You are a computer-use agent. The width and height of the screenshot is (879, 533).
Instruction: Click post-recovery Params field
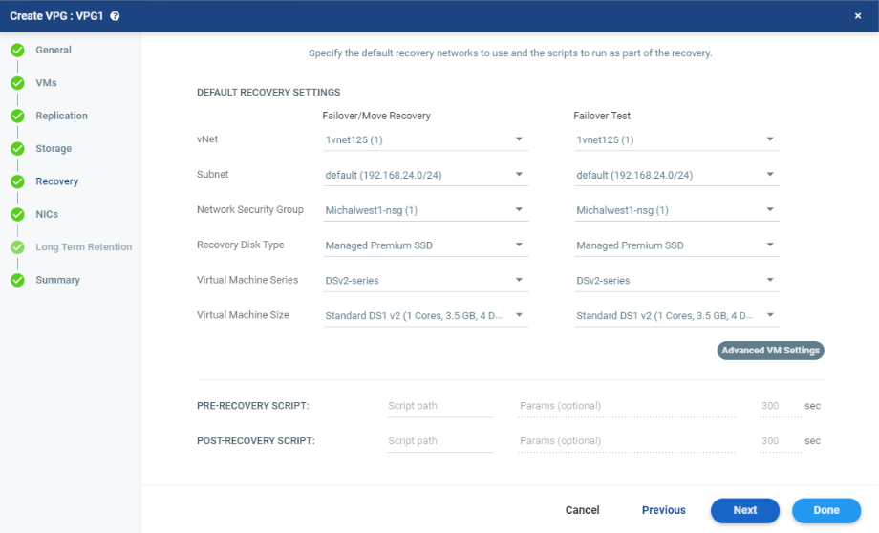(628, 441)
